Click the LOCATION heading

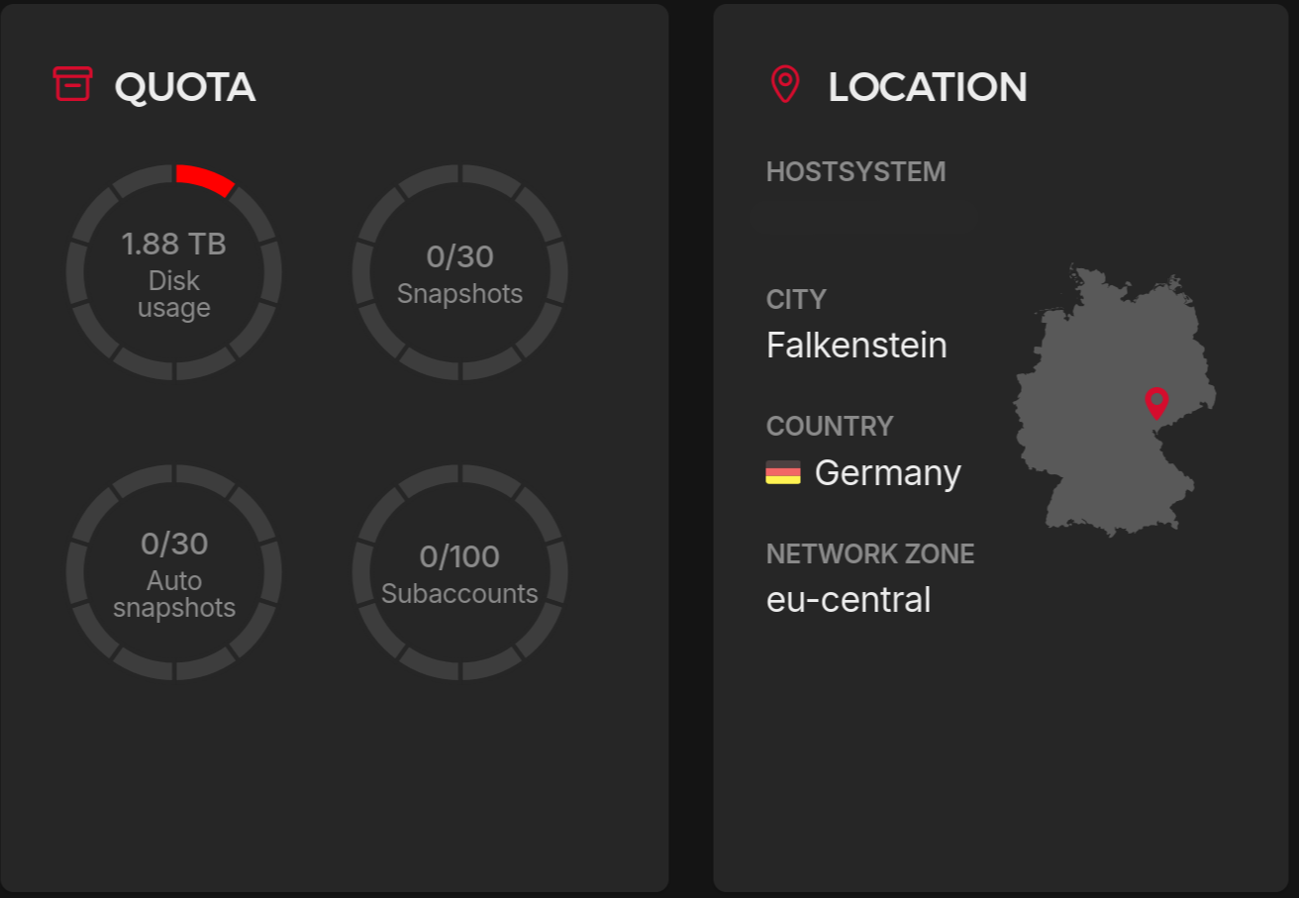(x=928, y=87)
